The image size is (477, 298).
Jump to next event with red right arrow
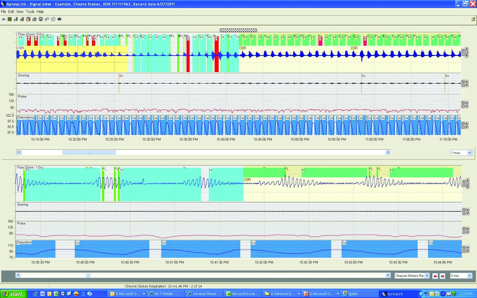pyautogui.click(x=443, y=276)
